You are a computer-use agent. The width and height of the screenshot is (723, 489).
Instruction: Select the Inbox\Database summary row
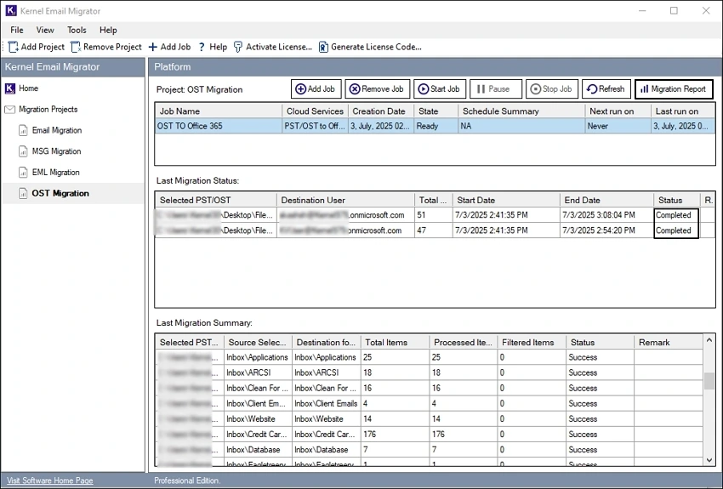pos(429,449)
